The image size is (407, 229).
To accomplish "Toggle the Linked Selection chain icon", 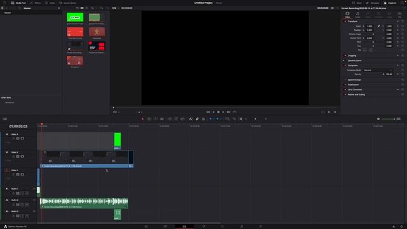I will click(197, 119).
